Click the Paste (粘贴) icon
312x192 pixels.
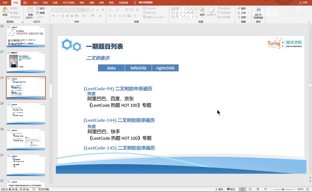(x=5, y=10)
